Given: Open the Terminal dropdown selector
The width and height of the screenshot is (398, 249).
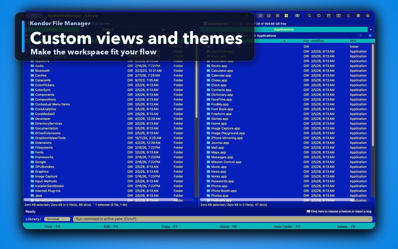Looking at the screenshot, I should [57, 219].
